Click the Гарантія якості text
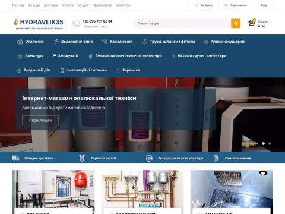The width and height of the screenshot is (285, 214). tap(103, 158)
